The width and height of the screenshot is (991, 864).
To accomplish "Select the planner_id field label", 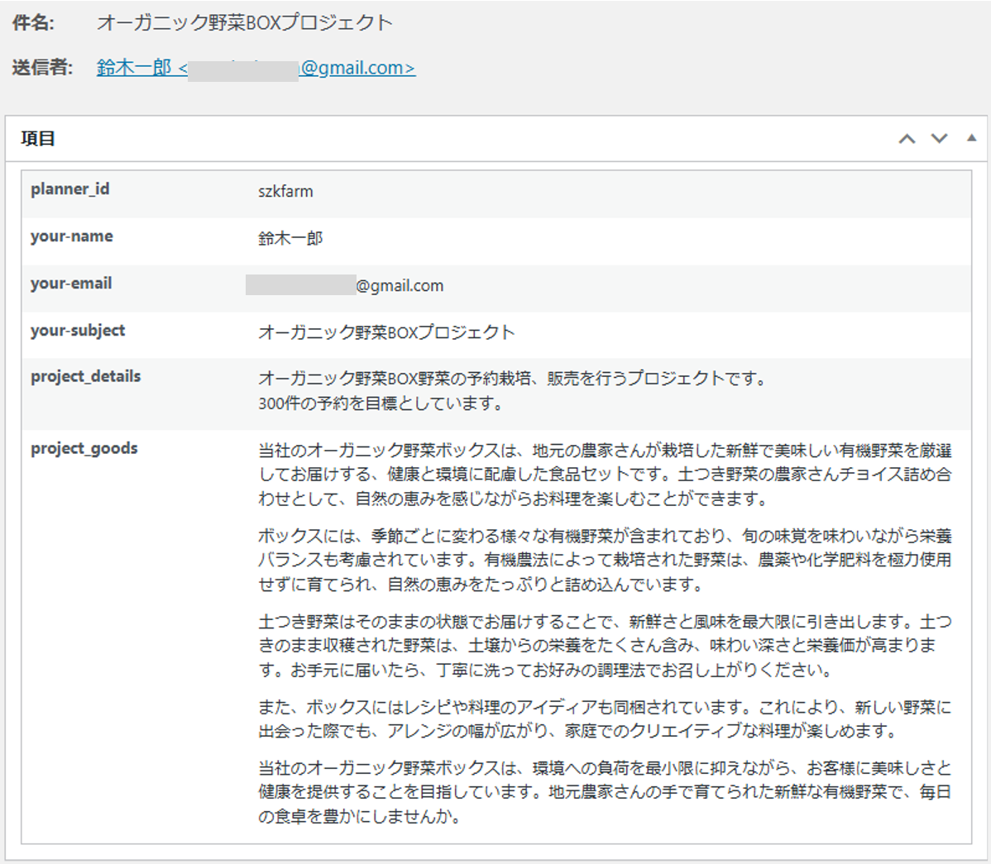I will tap(70, 189).
